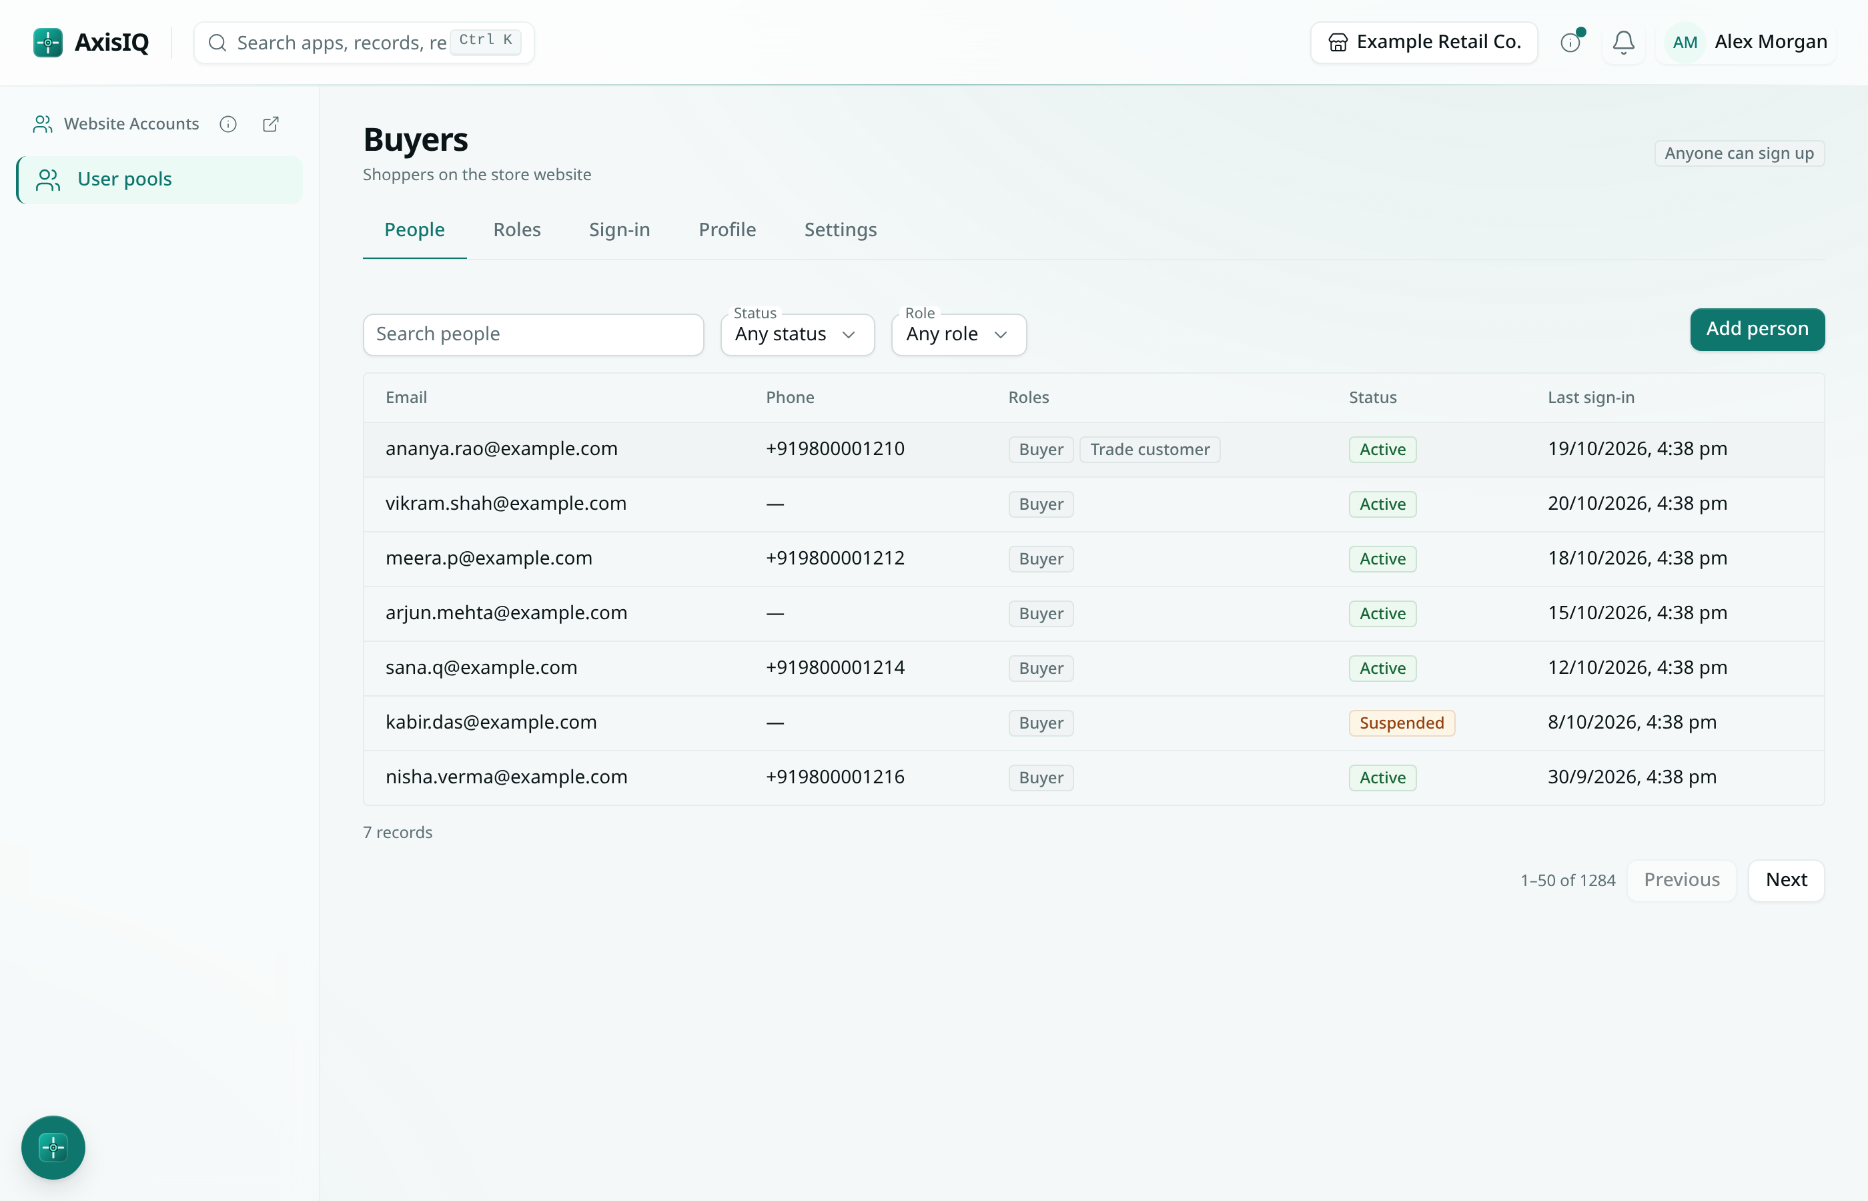This screenshot has width=1868, height=1201.
Task: Open ananya.rao@example.com row
Action: 1093,449
